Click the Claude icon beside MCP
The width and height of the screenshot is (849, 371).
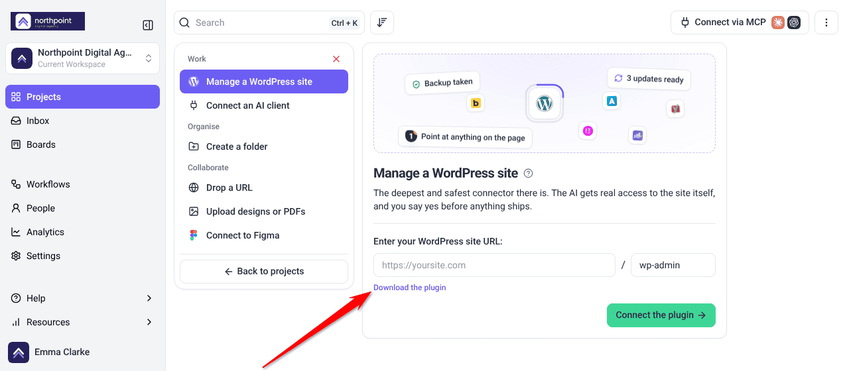point(778,23)
